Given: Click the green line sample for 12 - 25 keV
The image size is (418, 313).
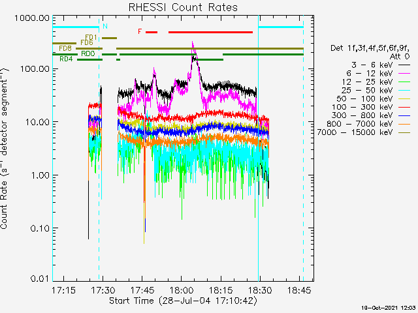Looking at the screenshot, I should pos(404,82).
